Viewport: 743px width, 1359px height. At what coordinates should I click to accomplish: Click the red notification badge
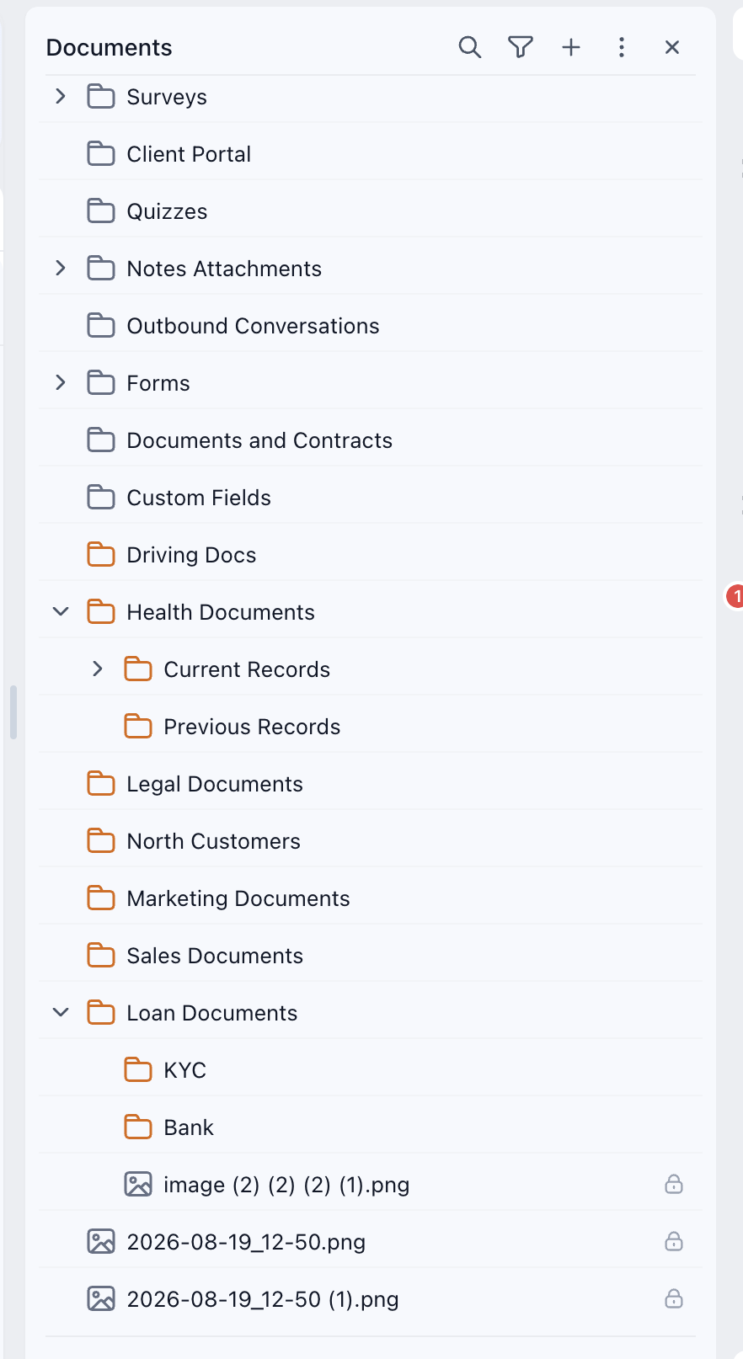pos(735,596)
